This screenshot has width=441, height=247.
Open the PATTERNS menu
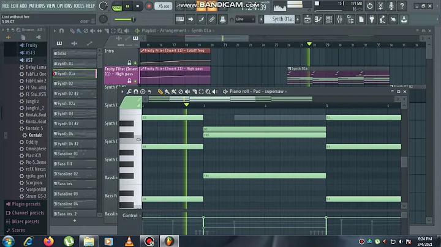pyautogui.click(x=37, y=6)
